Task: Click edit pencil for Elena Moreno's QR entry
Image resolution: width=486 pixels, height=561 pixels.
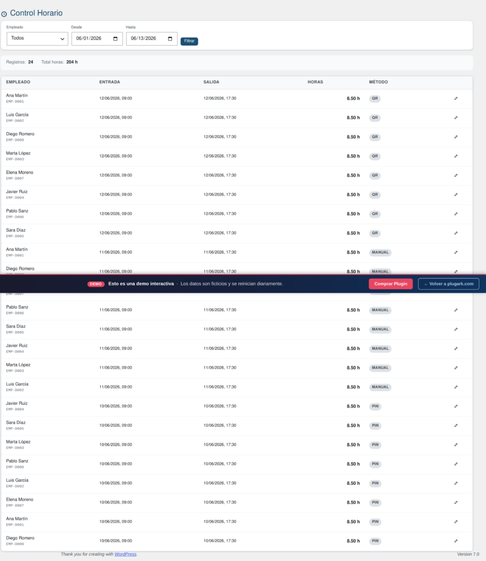Action: coord(456,175)
